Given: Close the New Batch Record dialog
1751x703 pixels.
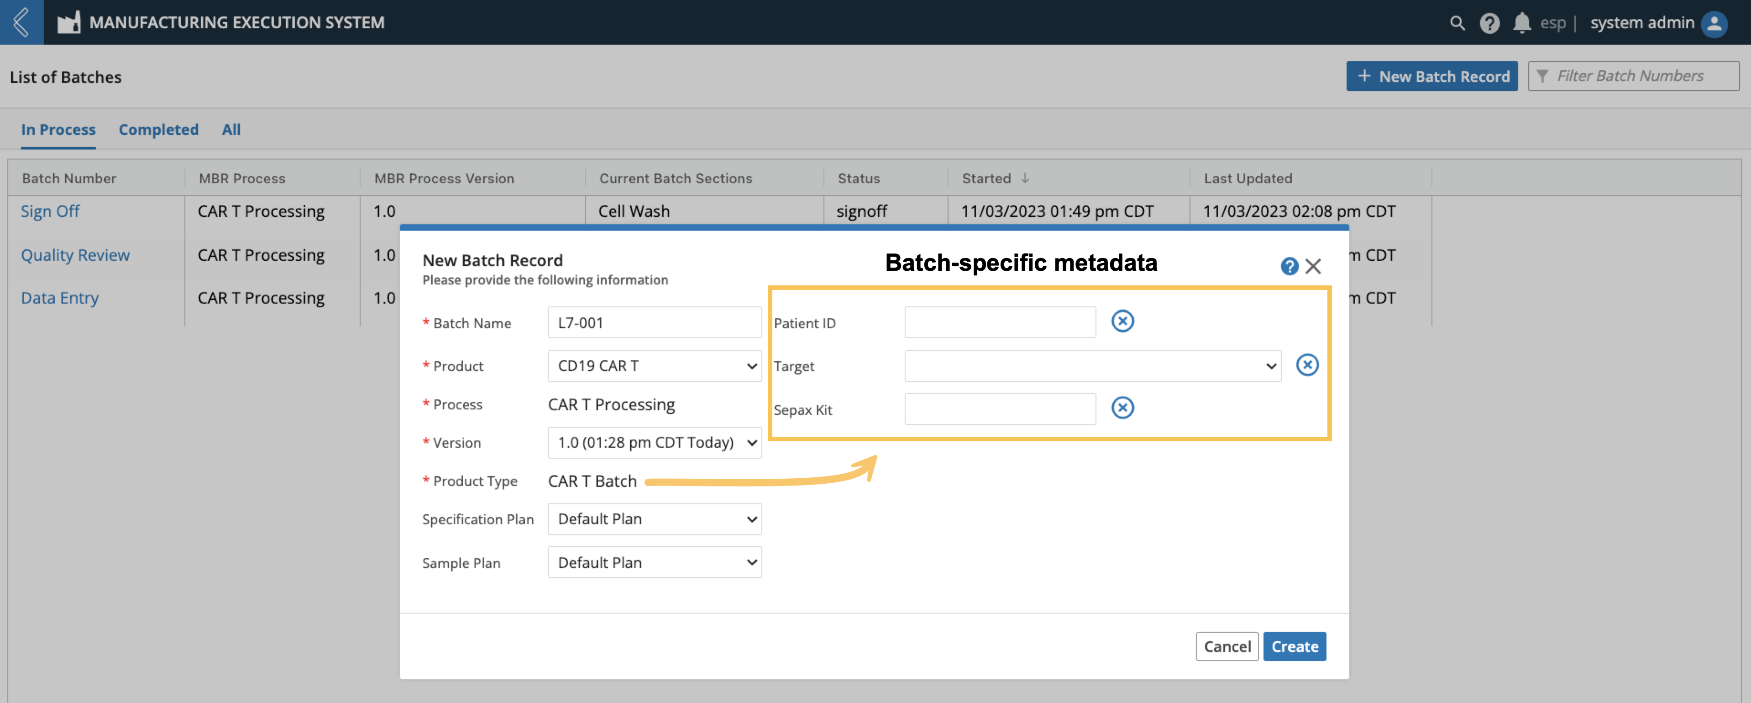Looking at the screenshot, I should click(1313, 266).
